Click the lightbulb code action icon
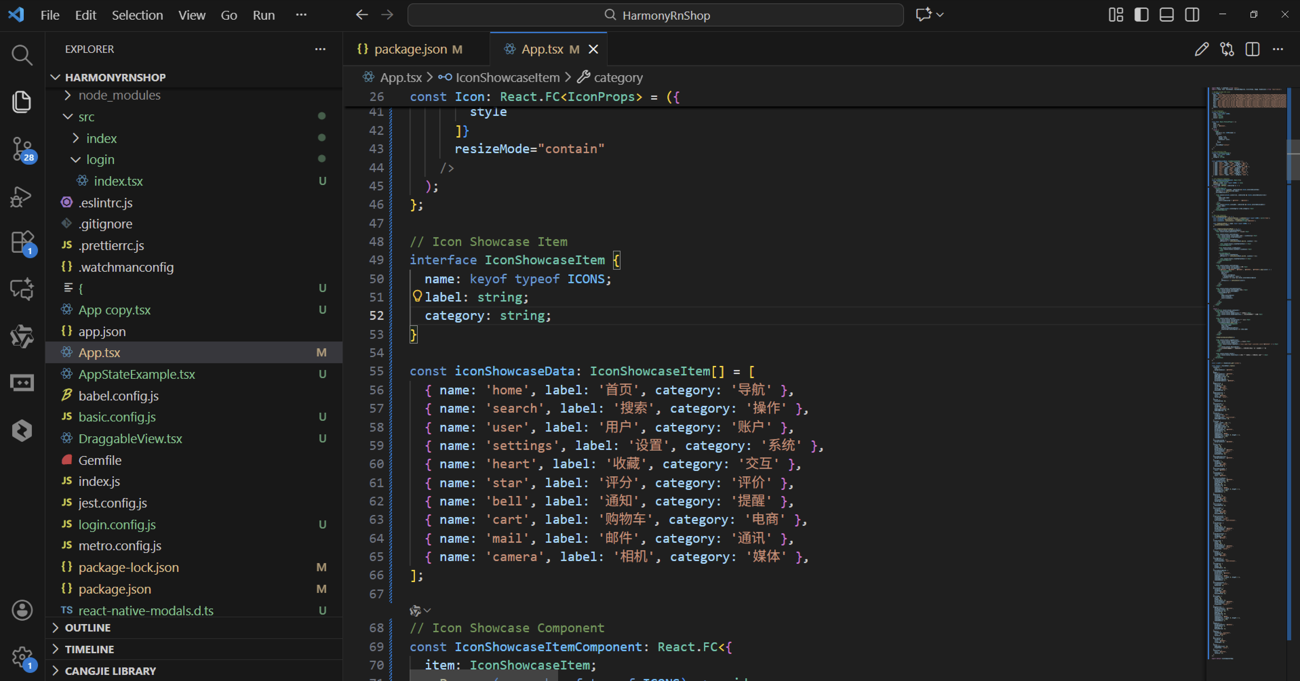 pyautogui.click(x=417, y=296)
